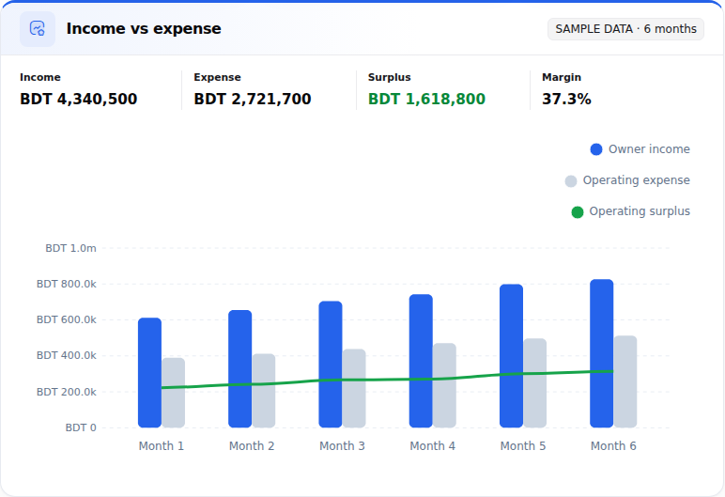Select the Month 1 gray expense bar

(174, 393)
